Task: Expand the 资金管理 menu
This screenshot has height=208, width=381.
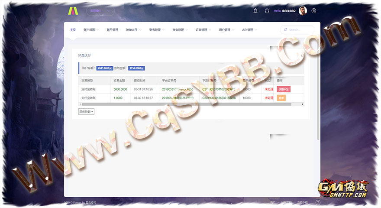Action: pos(180,29)
